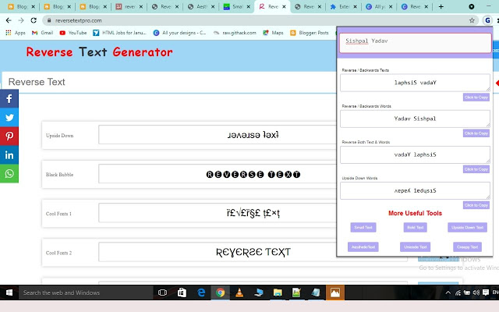Show hidden system tray icons
Viewport: 499px width, 312px height.
click(x=448, y=292)
